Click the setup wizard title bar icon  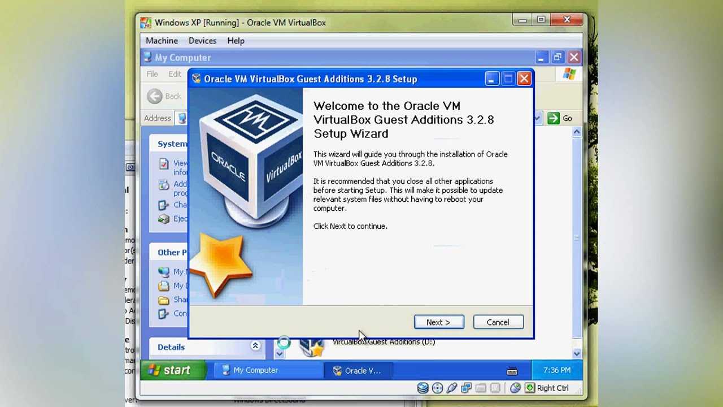pyautogui.click(x=196, y=79)
